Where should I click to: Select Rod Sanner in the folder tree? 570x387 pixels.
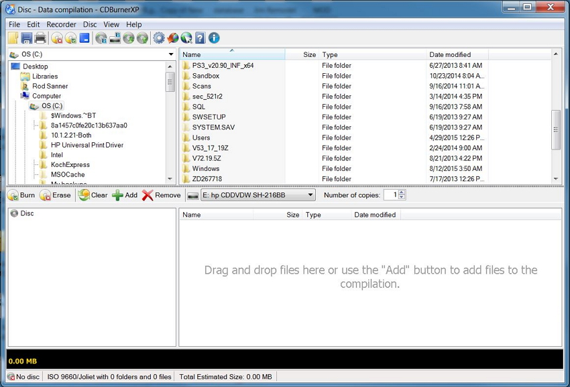point(50,86)
